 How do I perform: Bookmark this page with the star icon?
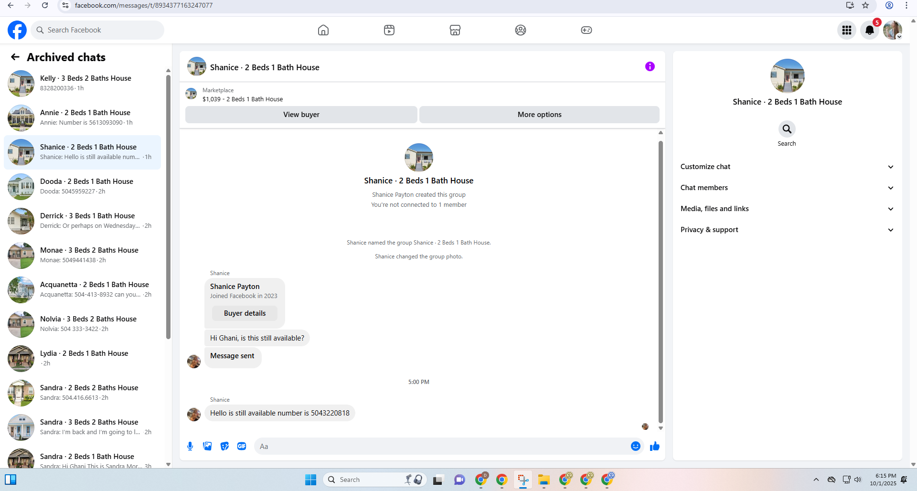coord(865,5)
